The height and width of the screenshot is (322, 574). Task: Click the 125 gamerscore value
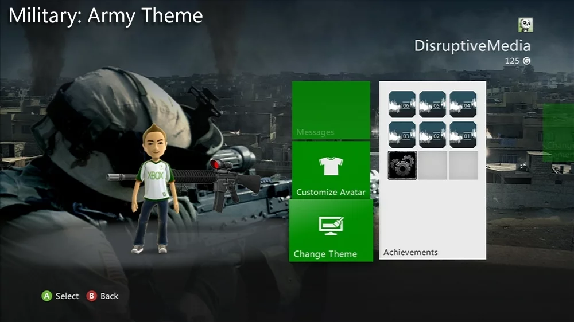click(x=512, y=61)
